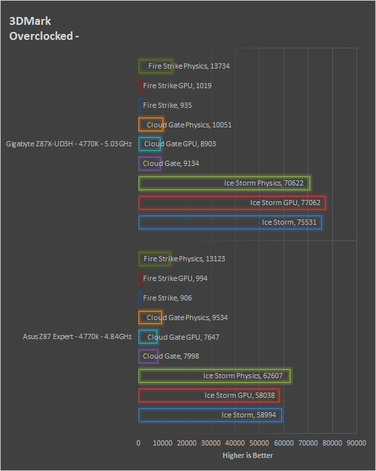
Task: Select the 'Cloud Gate, 9134' data label
Action: [171, 163]
